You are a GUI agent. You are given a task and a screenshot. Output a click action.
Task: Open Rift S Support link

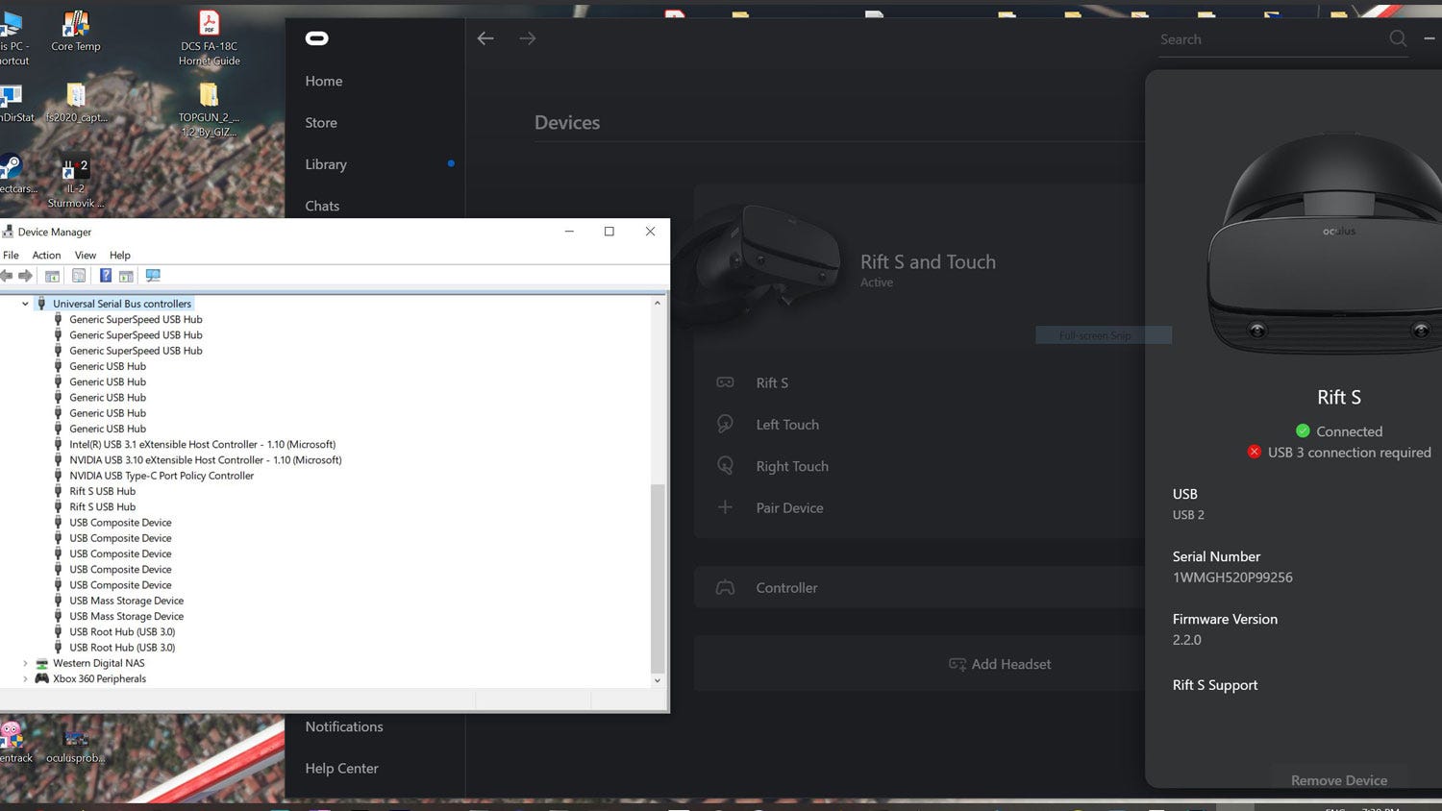(1215, 685)
